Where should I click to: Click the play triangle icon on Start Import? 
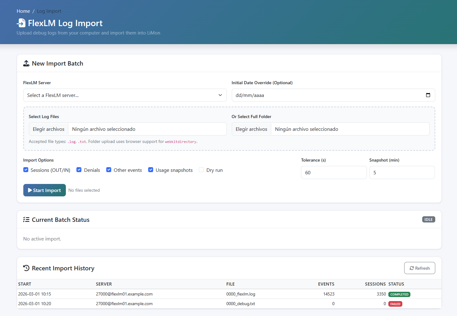coord(30,190)
